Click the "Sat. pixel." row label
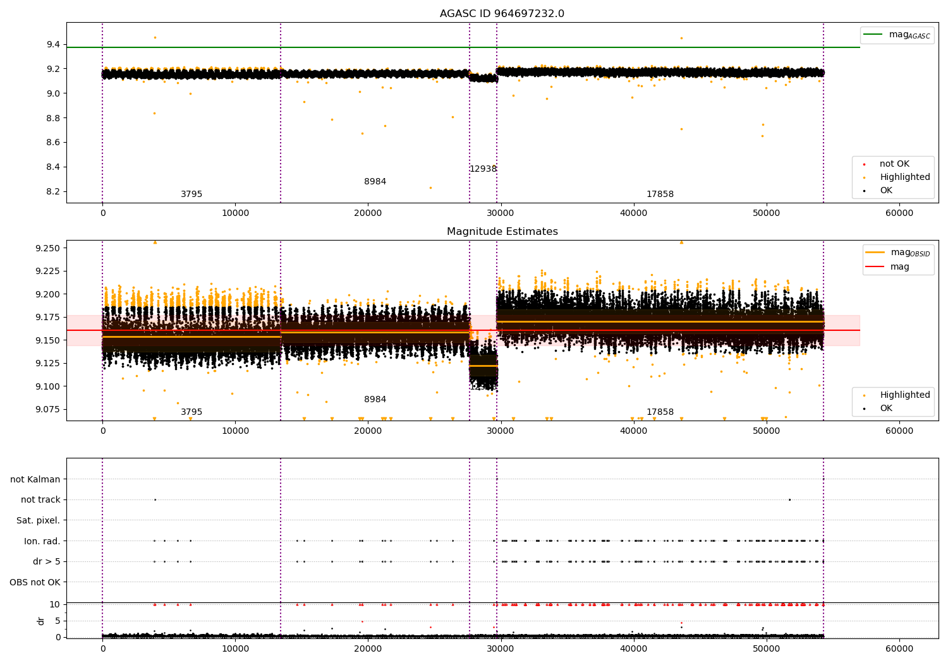Image resolution: width=948 pixels, height=663 pixels. 39,521
